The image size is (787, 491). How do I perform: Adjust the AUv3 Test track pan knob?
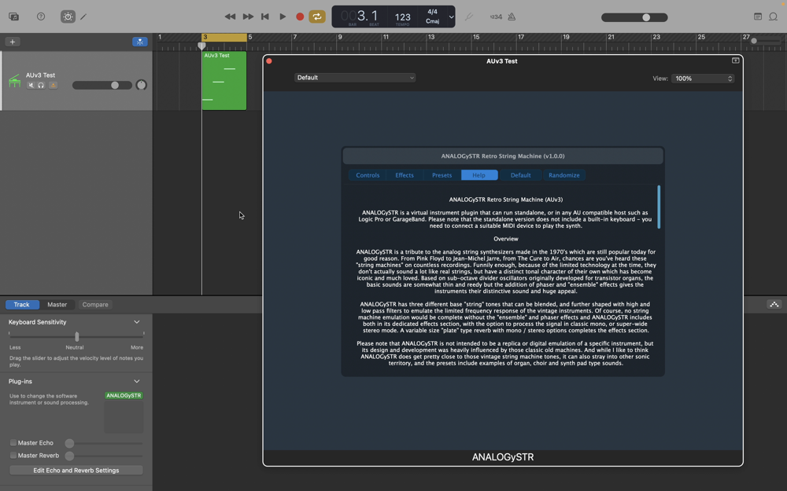[x=141, y=85]
